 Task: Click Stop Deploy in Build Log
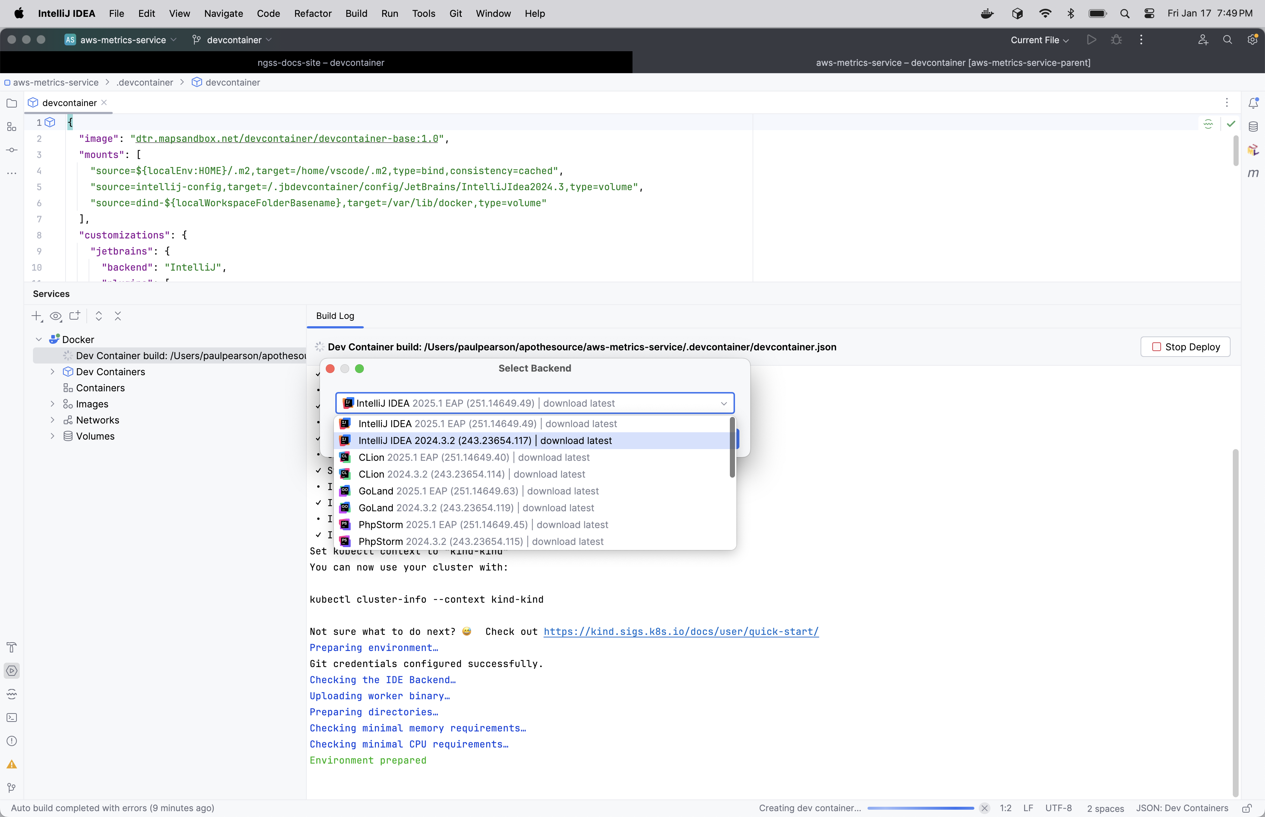point(1185,346)
